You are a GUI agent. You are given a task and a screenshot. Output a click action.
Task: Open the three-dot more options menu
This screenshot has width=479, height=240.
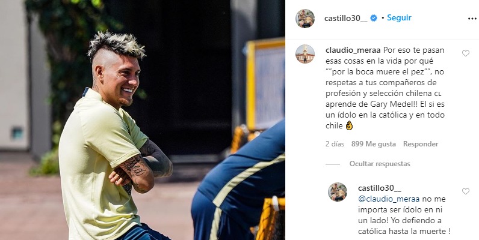(472, 19)
